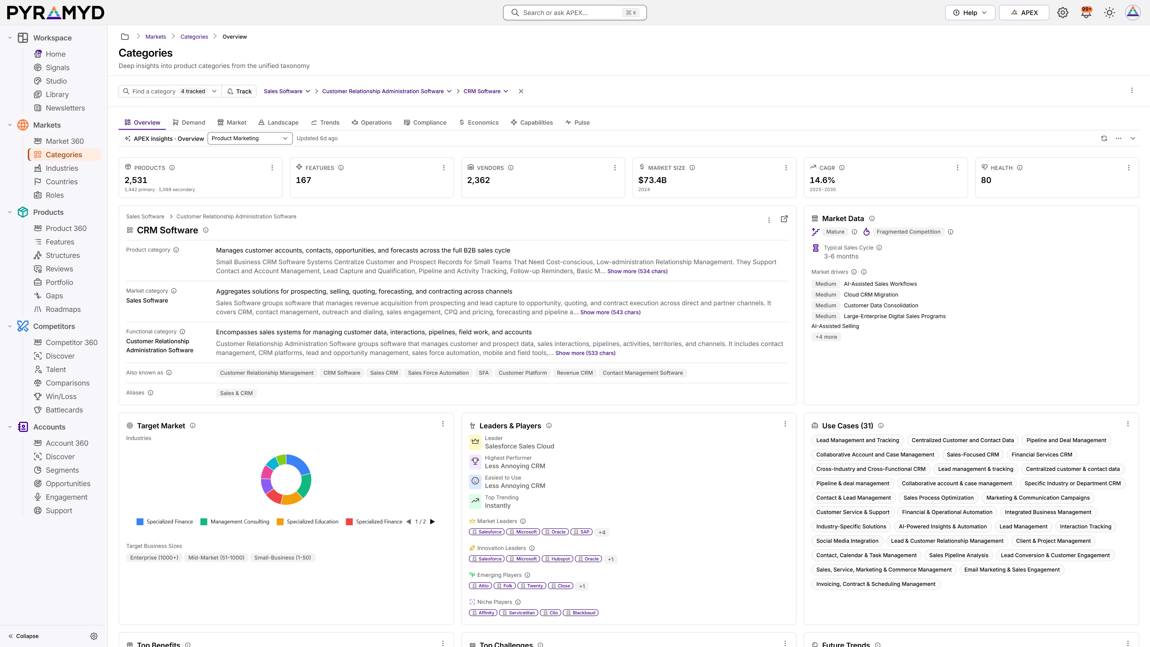The image size is (1150, 647).
Task: Open the user profile avatar
Action: [1133, 13]
